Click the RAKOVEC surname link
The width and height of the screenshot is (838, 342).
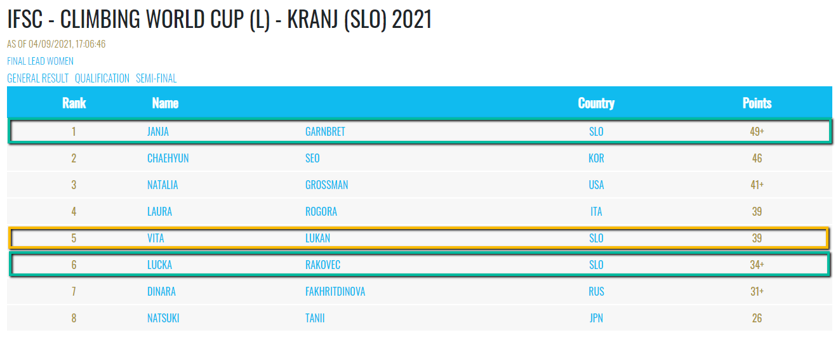pos(323,265)
